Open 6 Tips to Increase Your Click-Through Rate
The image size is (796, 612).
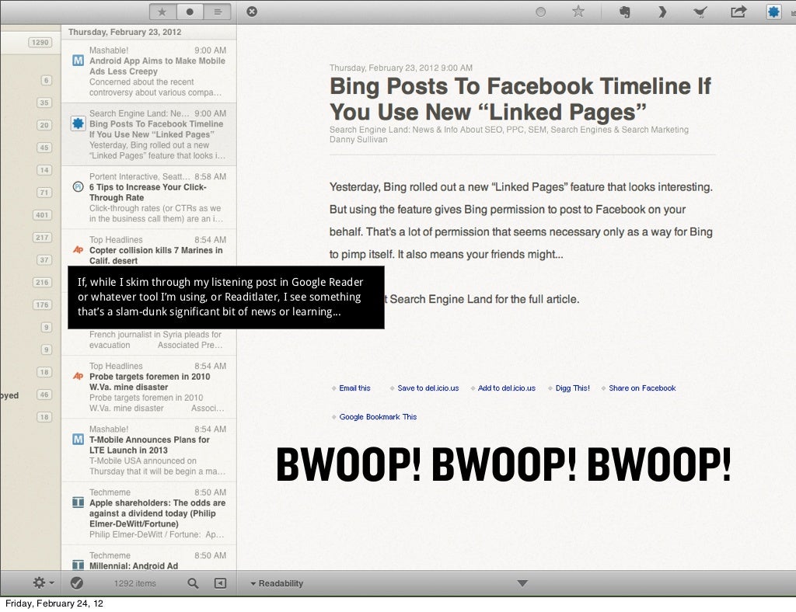[148, 198]
